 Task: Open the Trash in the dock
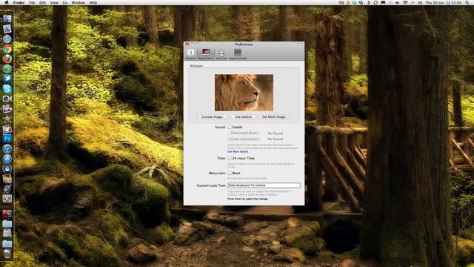[x=7, y=254]
